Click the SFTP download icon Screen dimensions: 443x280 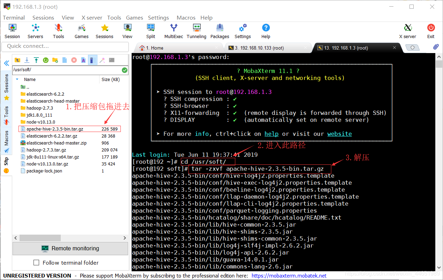[x=27, y=60]
